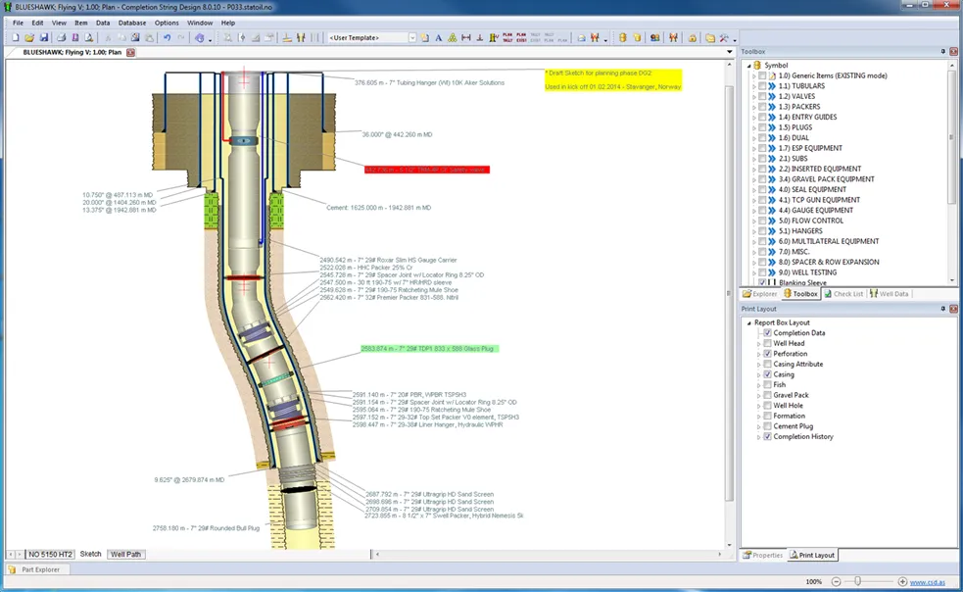Click the yellow wellhead icon left of template box
This screenshot has height=592, width=963.
point(301,38)
